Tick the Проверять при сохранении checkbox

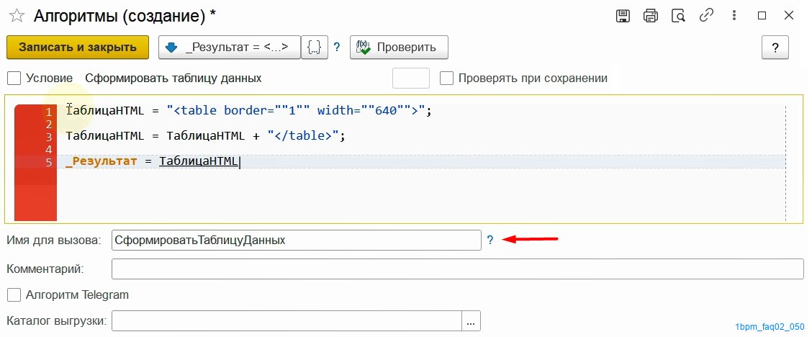[446, 78]
